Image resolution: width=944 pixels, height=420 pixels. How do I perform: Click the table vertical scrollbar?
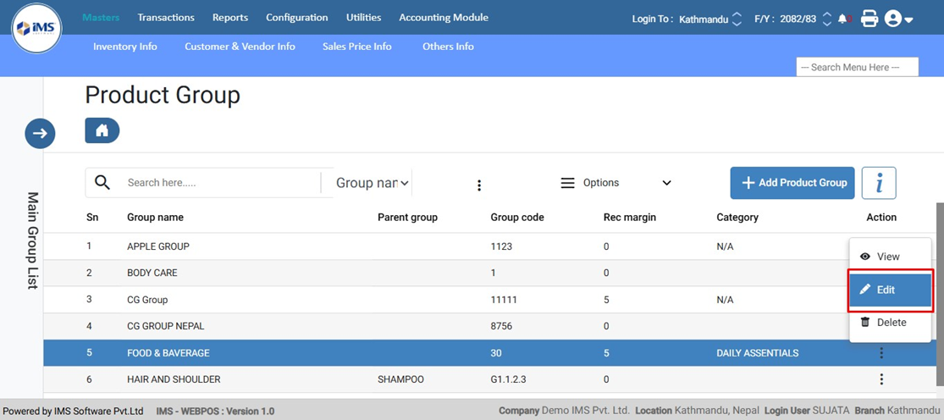(940, 295)
